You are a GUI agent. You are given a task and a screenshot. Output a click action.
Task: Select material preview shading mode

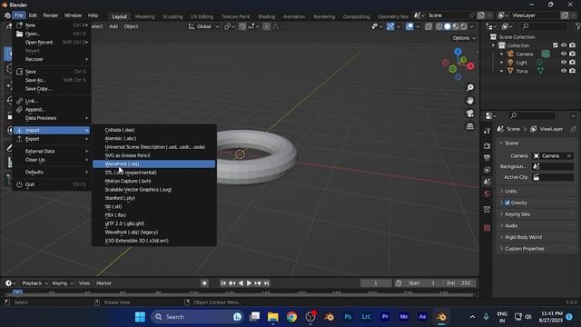pyautogui.click(x=456, y=26)
